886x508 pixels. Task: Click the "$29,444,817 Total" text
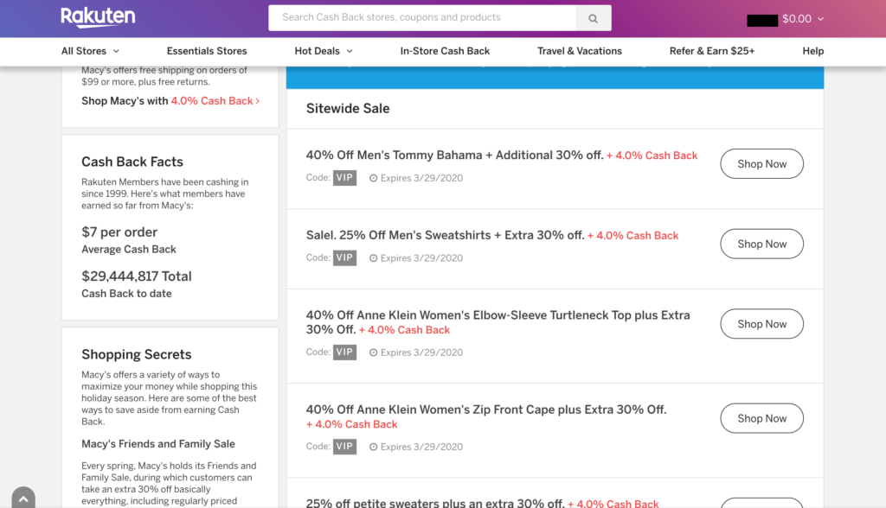pos(137,276)
